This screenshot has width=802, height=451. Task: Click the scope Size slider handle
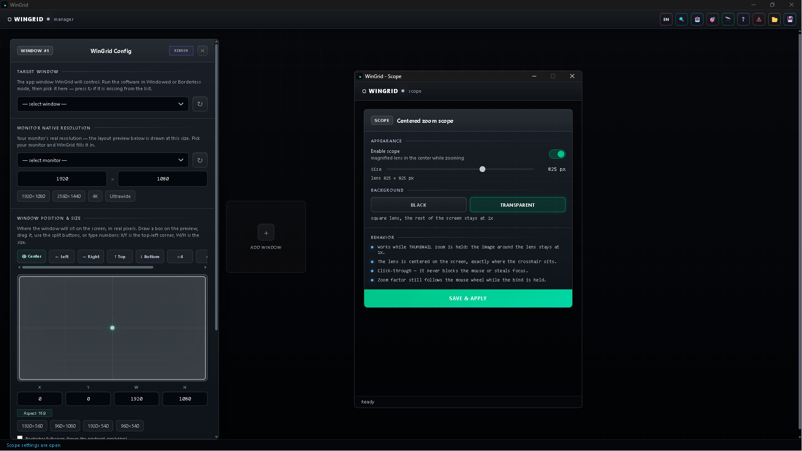click(x=482, y=169)
